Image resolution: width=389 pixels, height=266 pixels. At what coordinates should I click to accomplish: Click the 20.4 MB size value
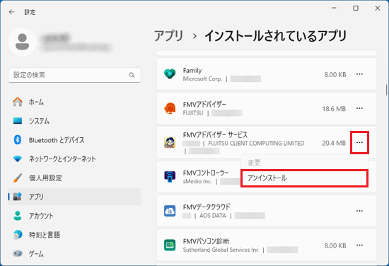334,143
